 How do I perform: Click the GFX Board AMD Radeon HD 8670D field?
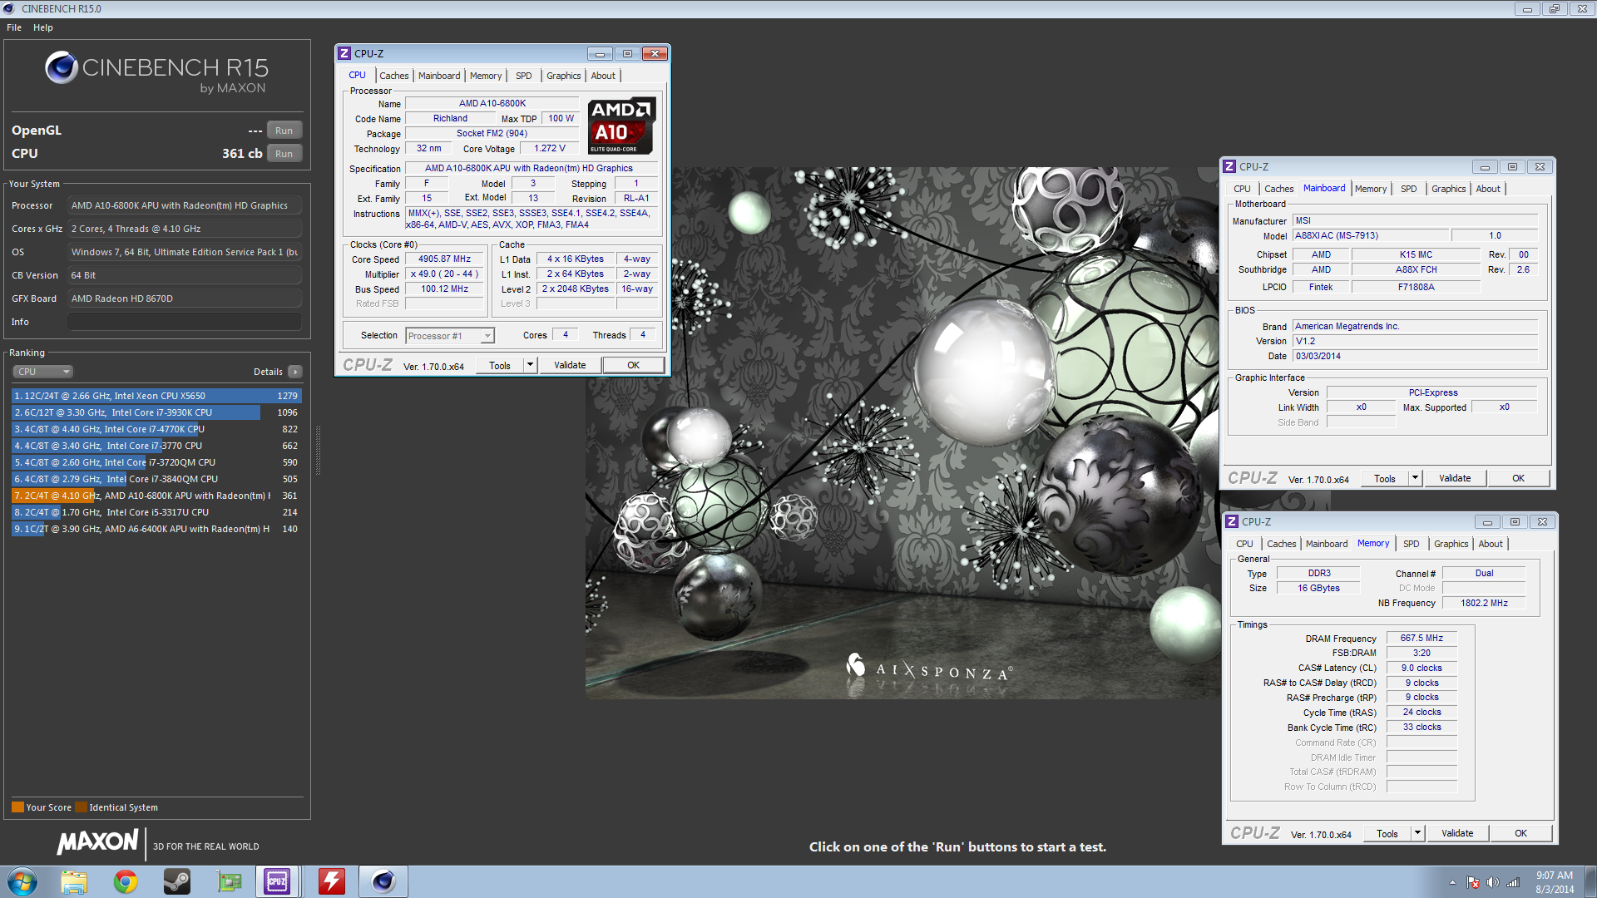pyautogui.click(x=185, y=299)
